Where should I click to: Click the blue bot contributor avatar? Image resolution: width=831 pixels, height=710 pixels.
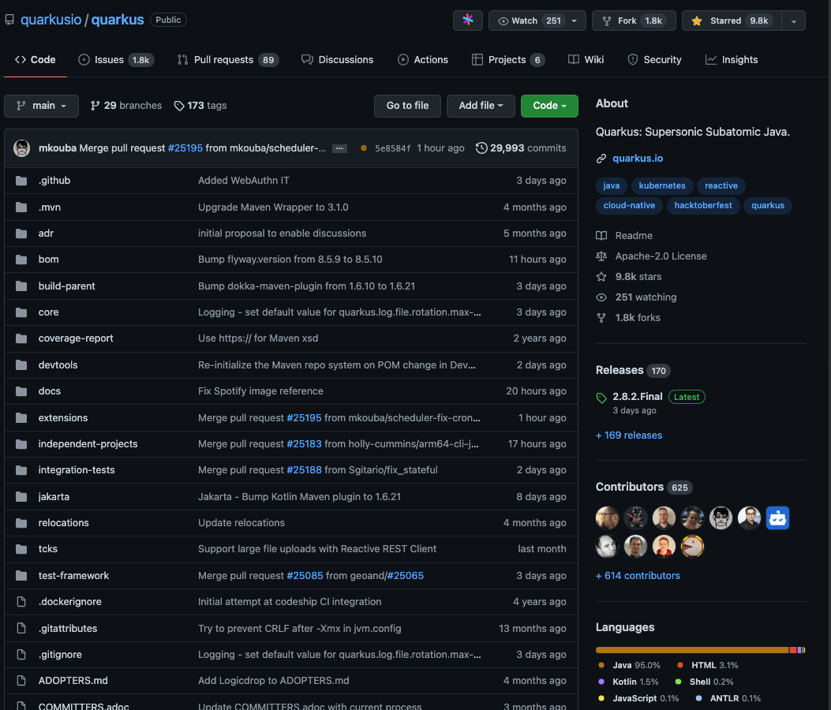pyautogui.click(x=777, y=518)
